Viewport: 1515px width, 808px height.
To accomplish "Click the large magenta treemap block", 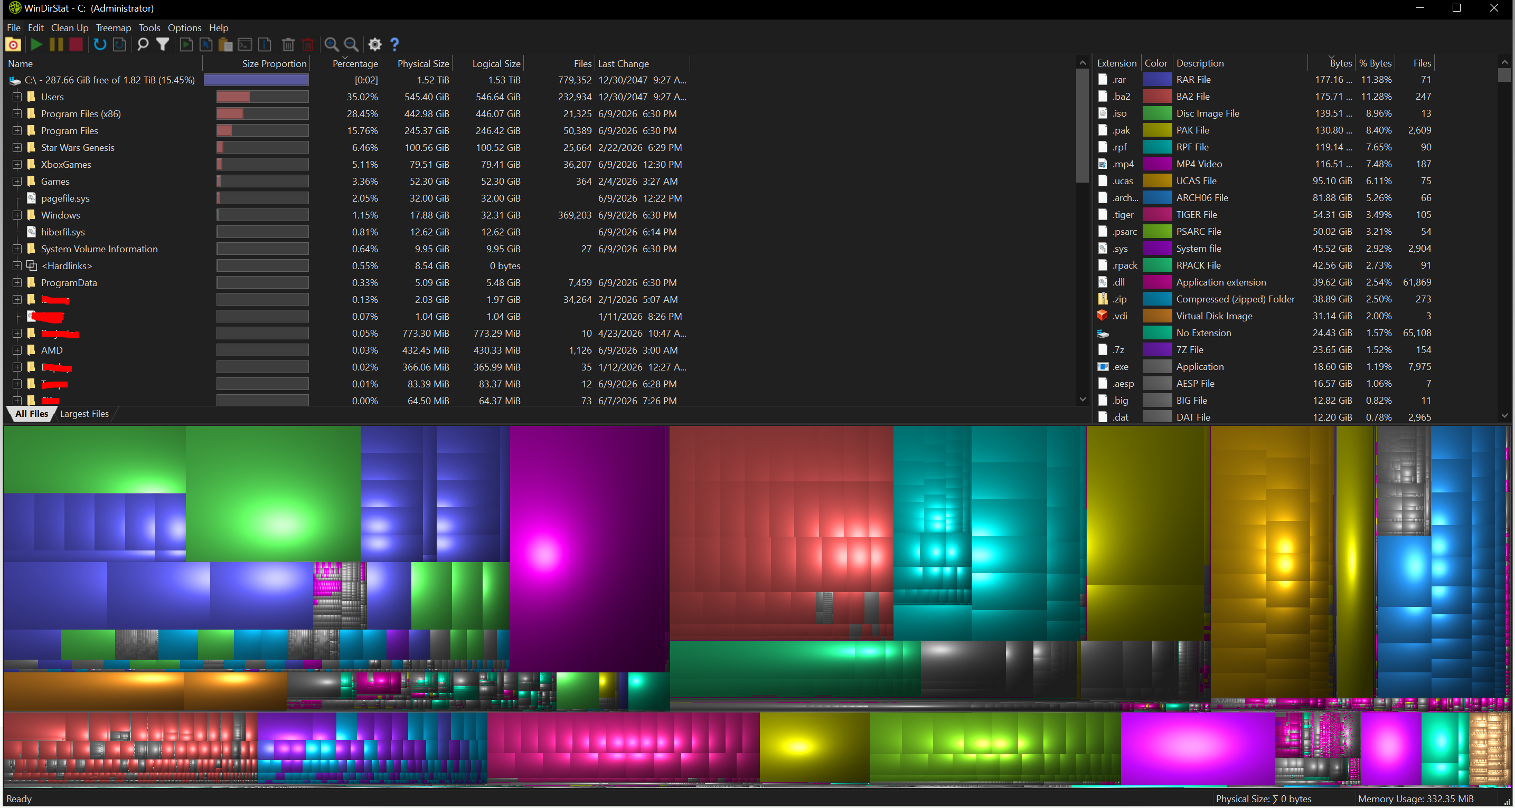I will [x=589, y=548].
